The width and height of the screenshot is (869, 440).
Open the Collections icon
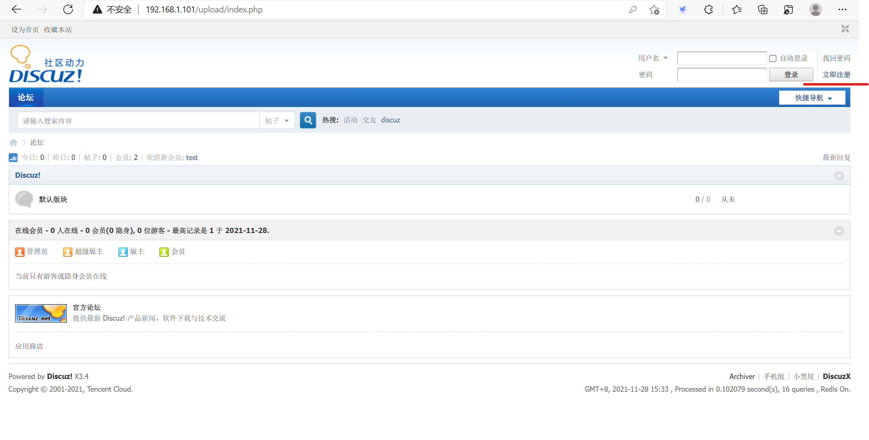coord(762,10)
